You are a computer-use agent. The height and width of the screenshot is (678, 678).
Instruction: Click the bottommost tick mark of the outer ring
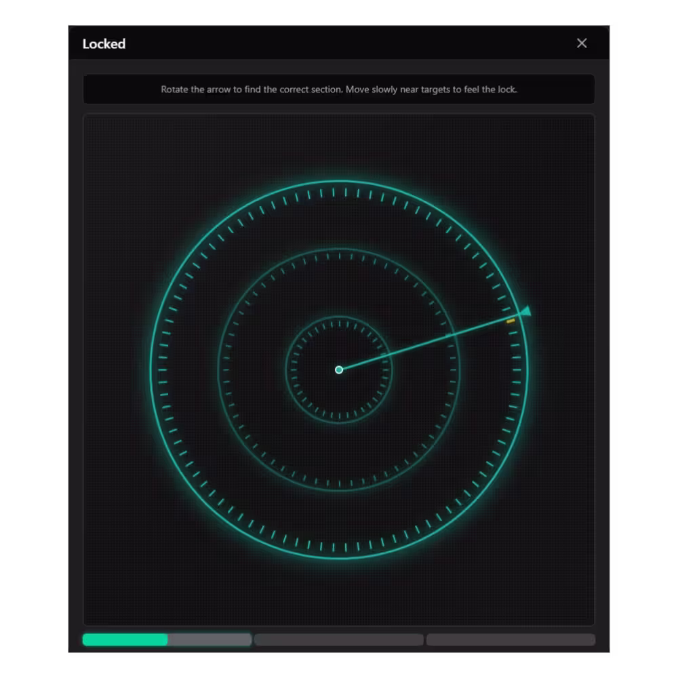pyautogui.click(x=339, y=546)
